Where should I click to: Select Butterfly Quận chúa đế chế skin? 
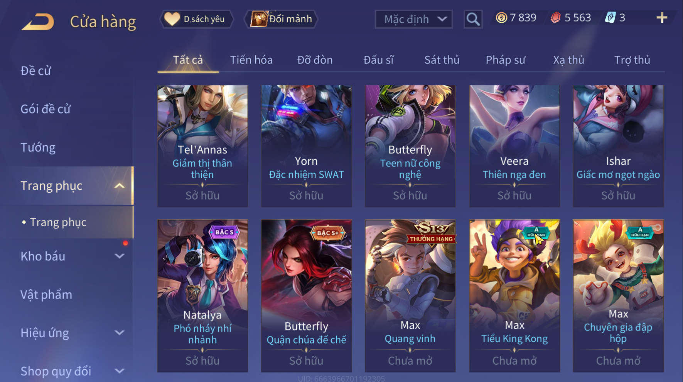pyautogui.click(x=306, y=295)
